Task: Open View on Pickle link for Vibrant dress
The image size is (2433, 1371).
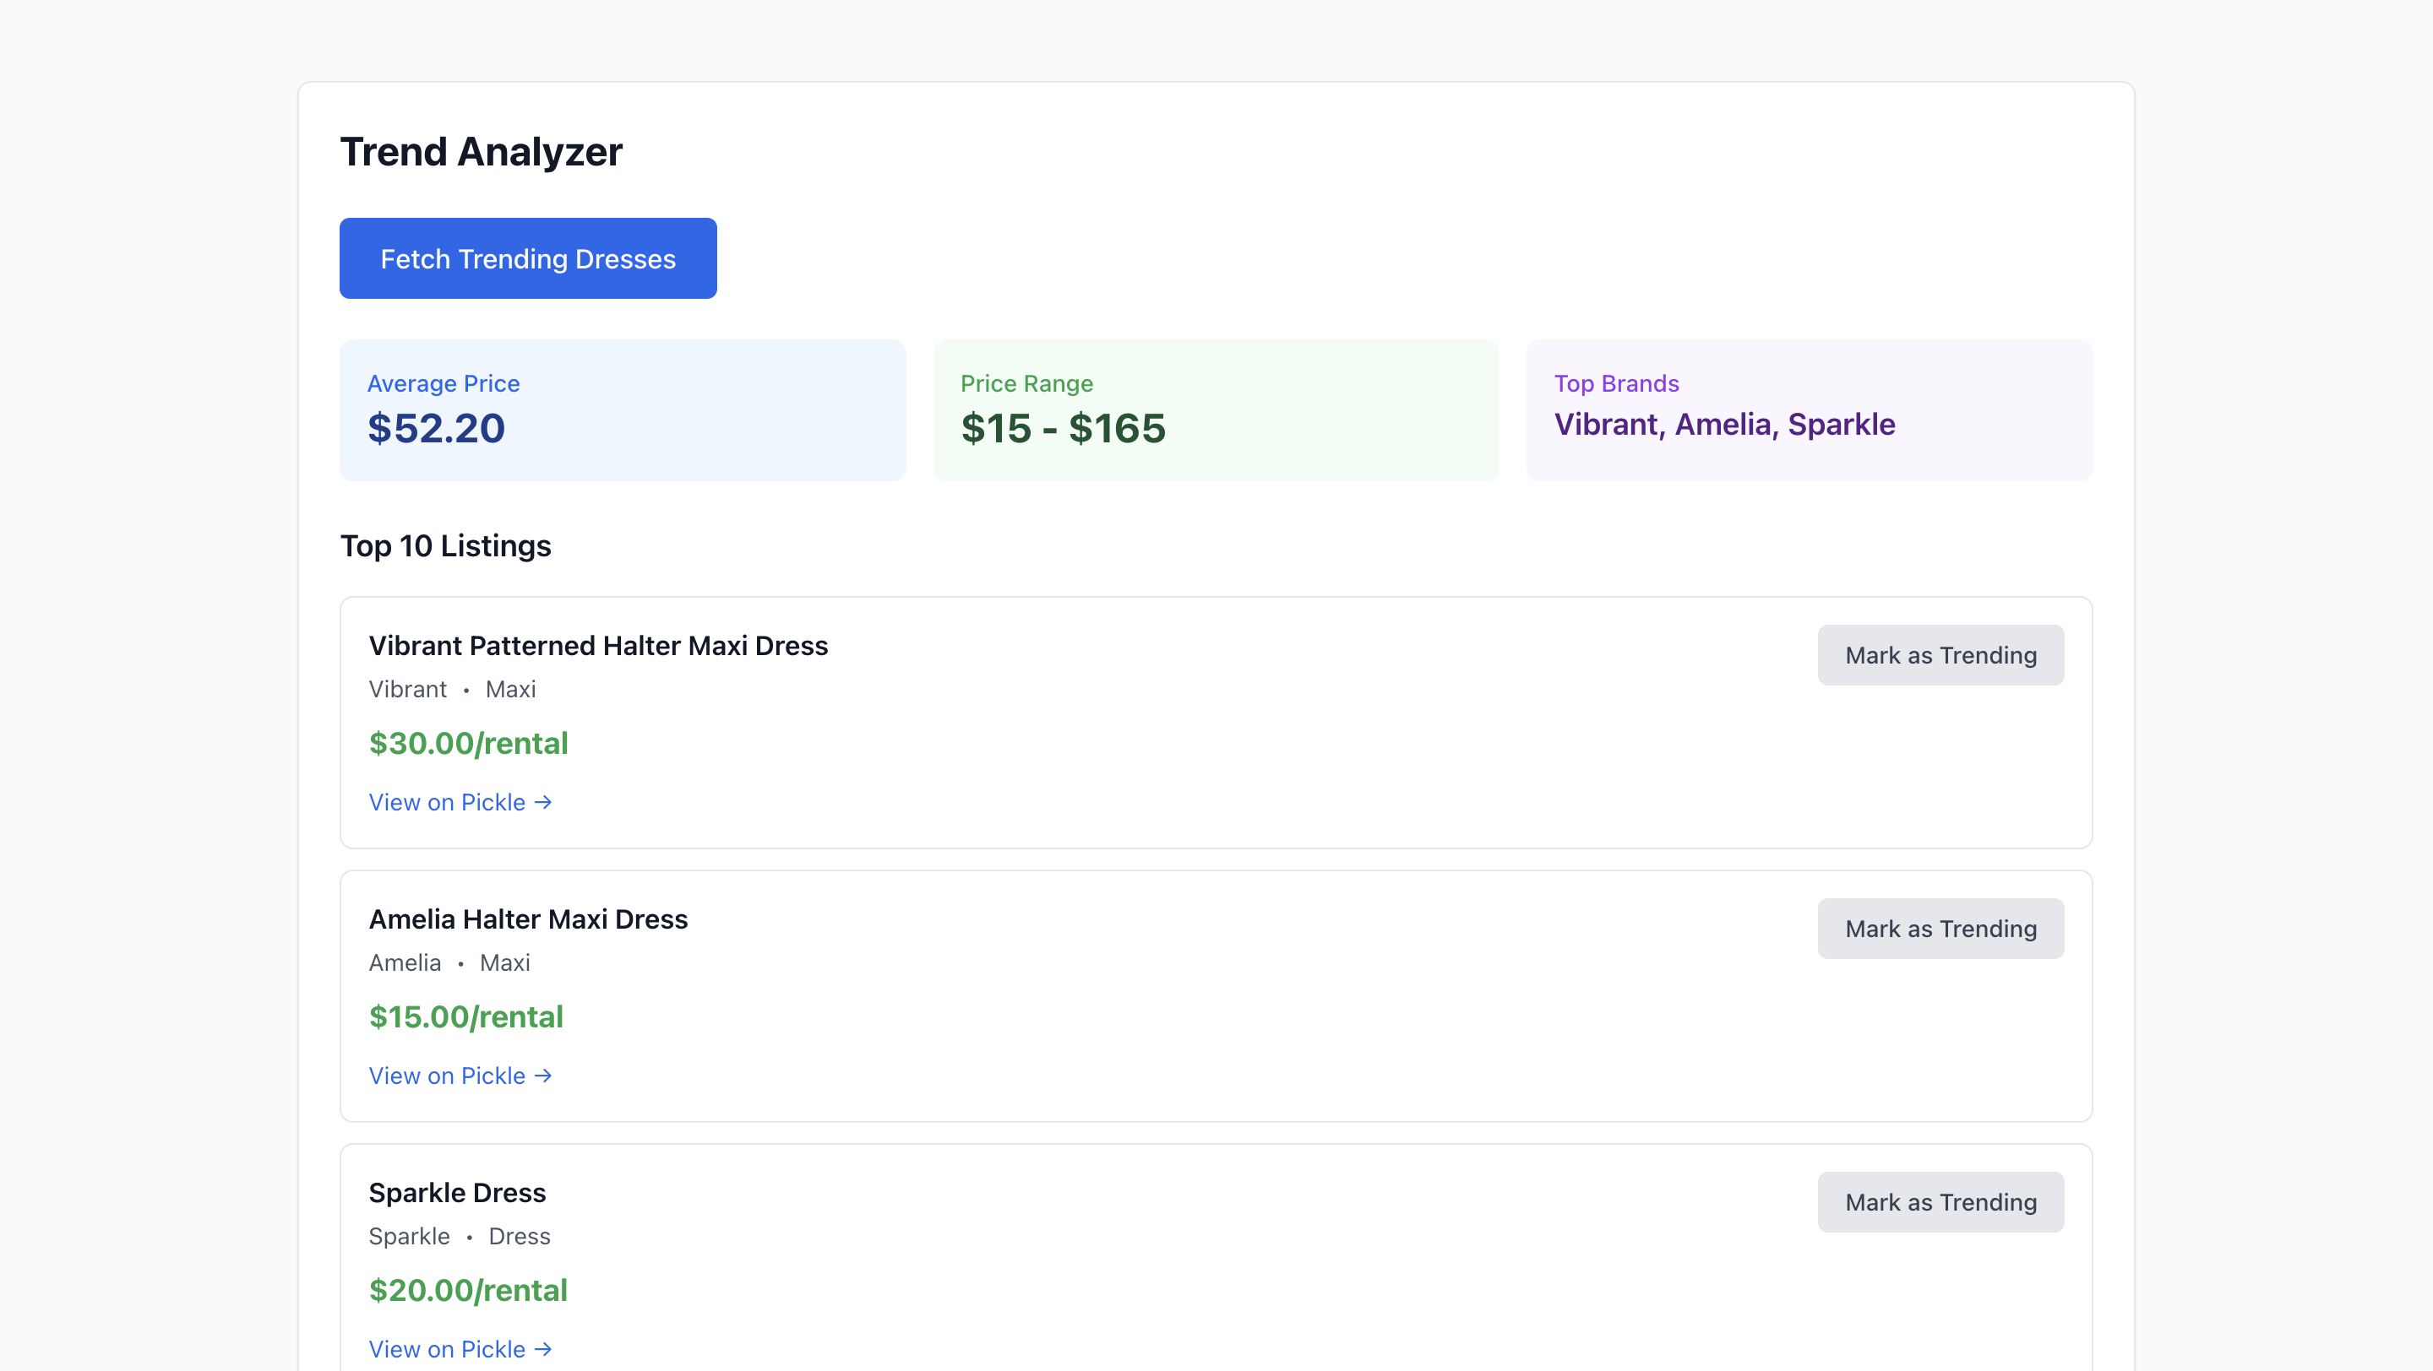Action: 448,802
